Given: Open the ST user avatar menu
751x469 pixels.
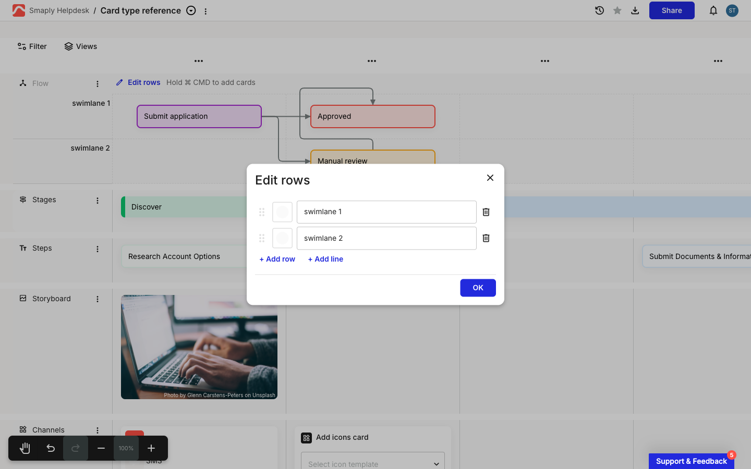Looking at the screenshot, I should tap(732, 10).
